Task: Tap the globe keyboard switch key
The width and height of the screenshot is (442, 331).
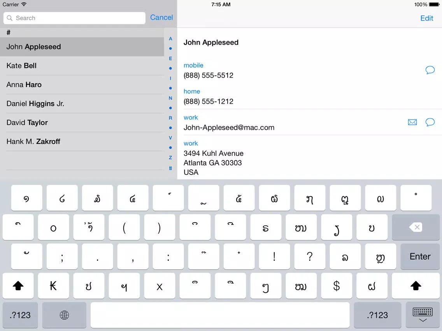Action: [x=64, y=315]
